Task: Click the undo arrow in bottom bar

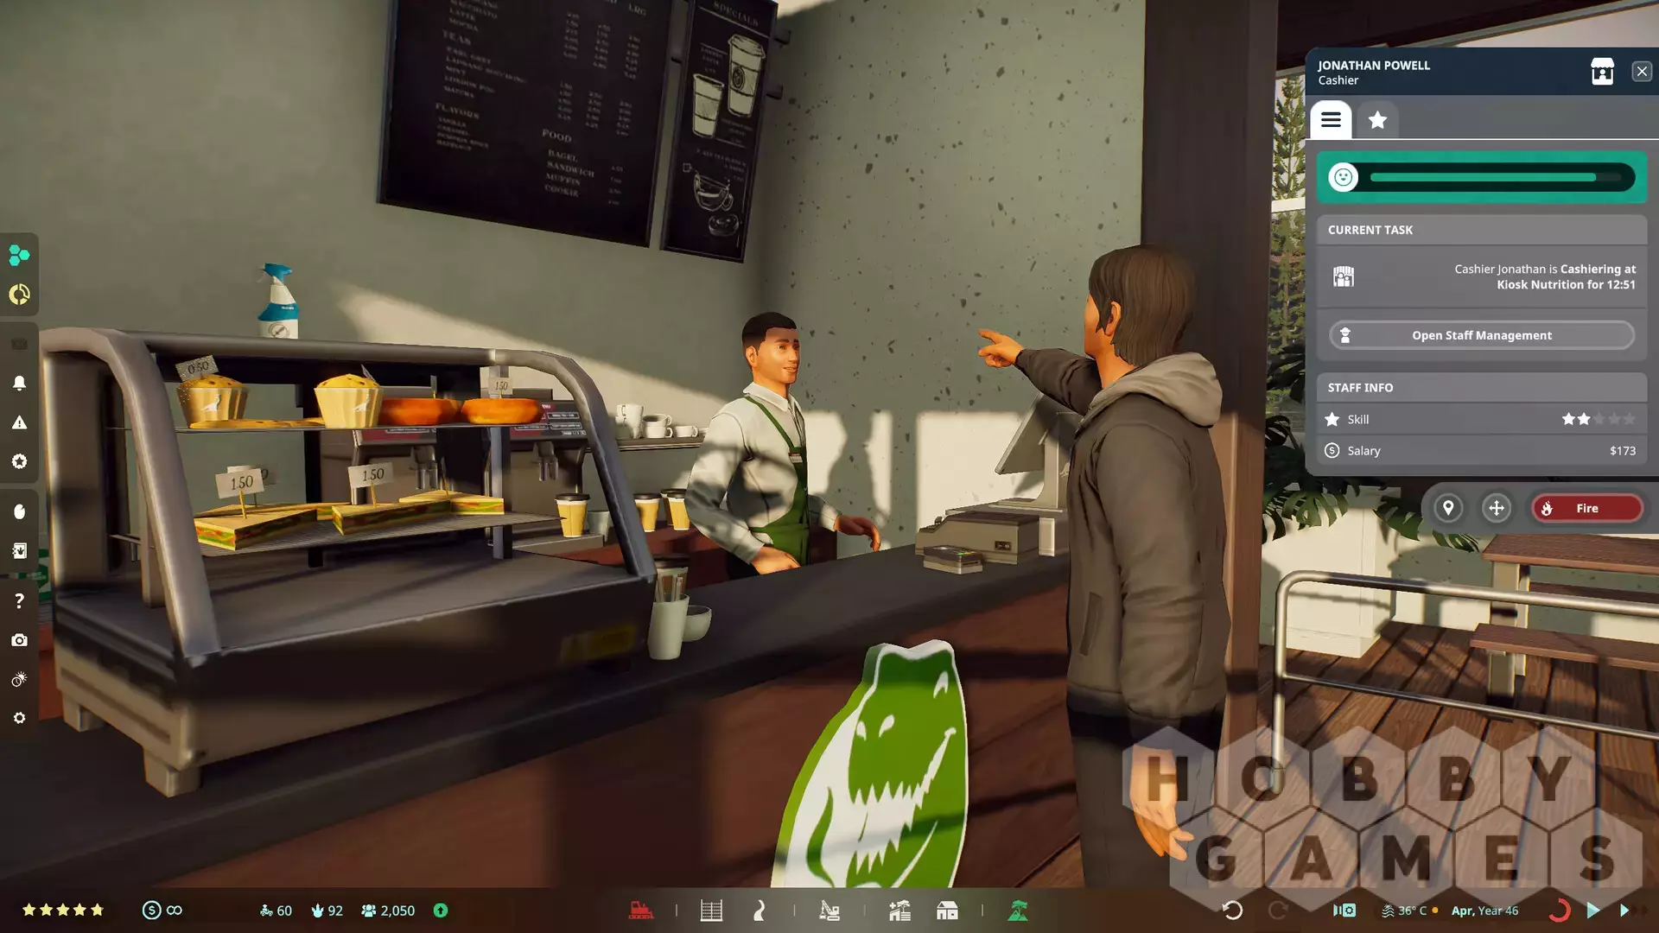Action: click(1232, 911)
